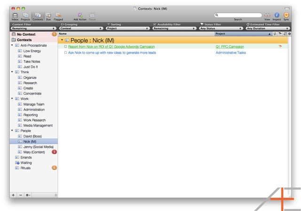Check off Ask Nick new ideas action
301x211 pixels.
65,53
